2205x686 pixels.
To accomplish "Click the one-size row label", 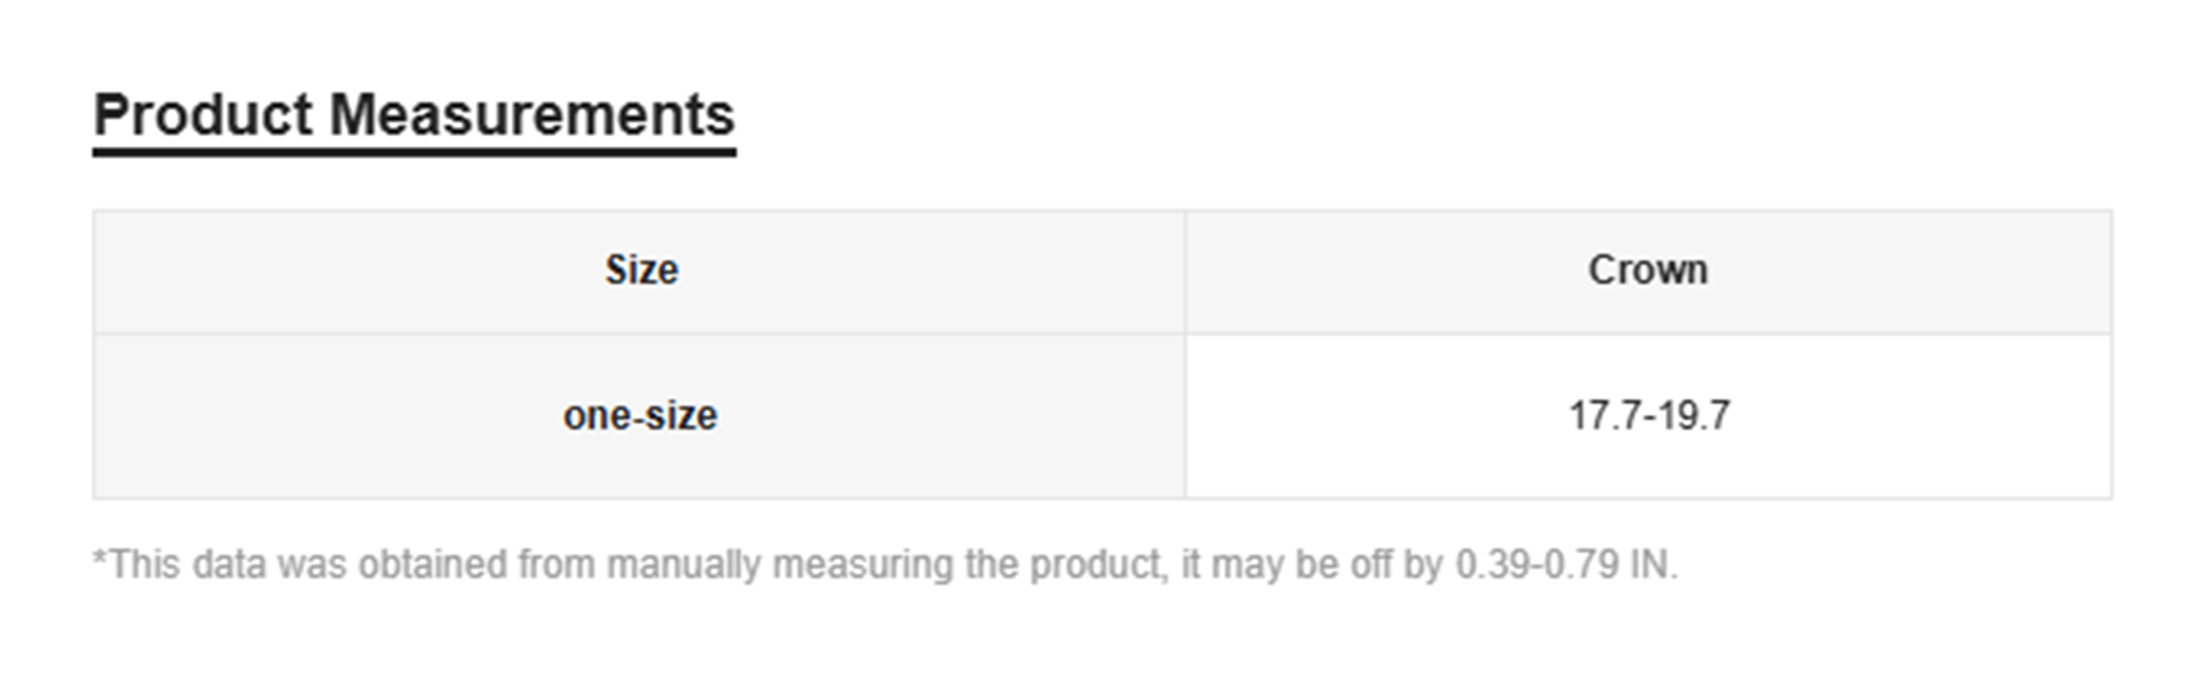I will (x=640, y=416).
